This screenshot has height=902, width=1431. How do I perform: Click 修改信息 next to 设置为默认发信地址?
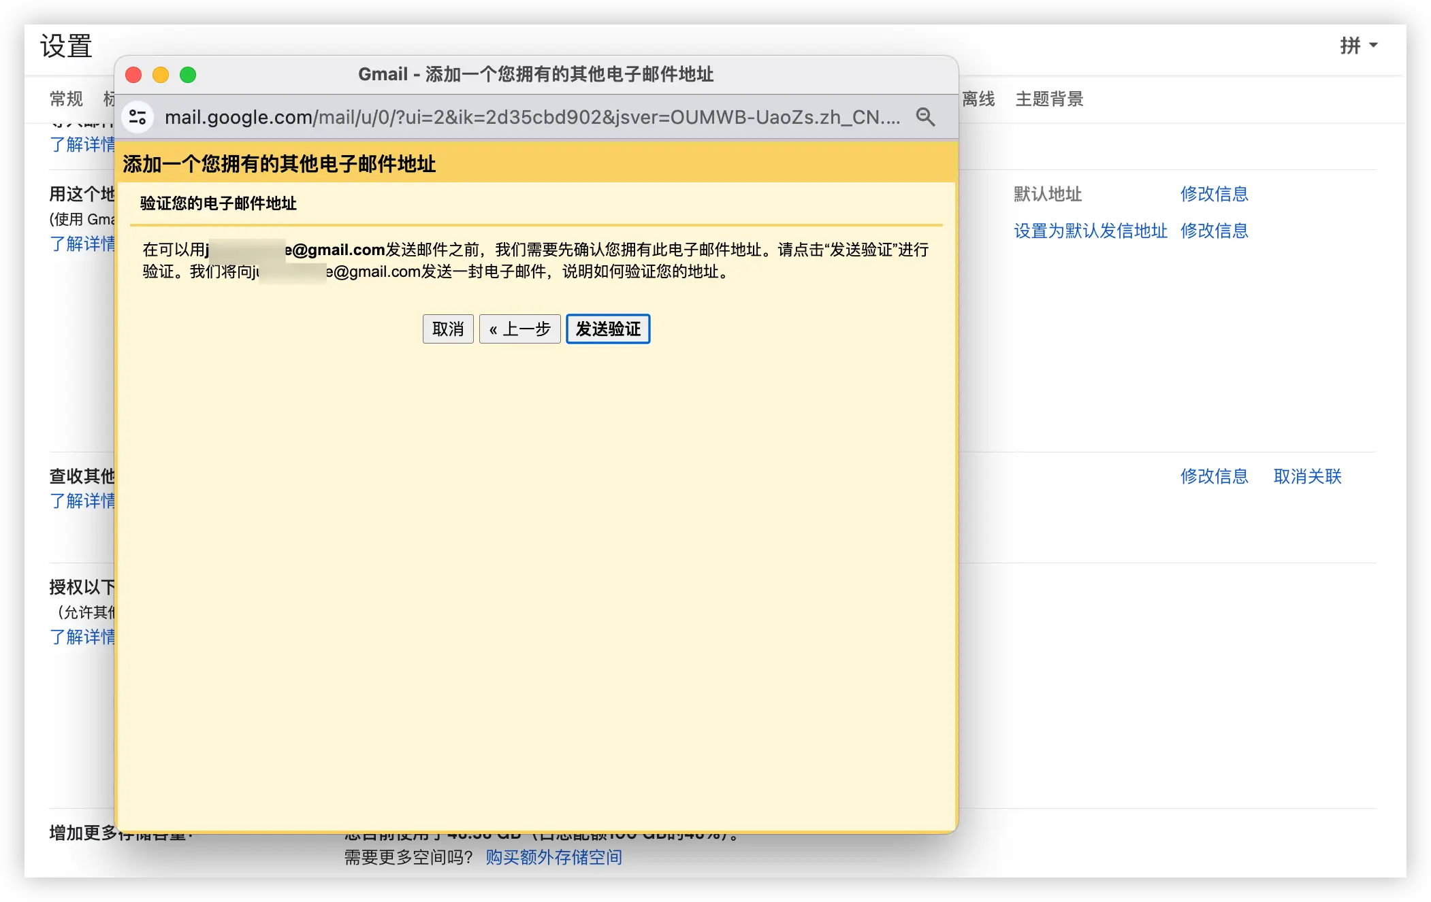(1215, 231)
